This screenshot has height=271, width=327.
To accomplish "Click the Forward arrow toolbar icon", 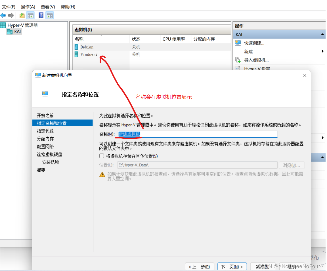I will point(11,15).
